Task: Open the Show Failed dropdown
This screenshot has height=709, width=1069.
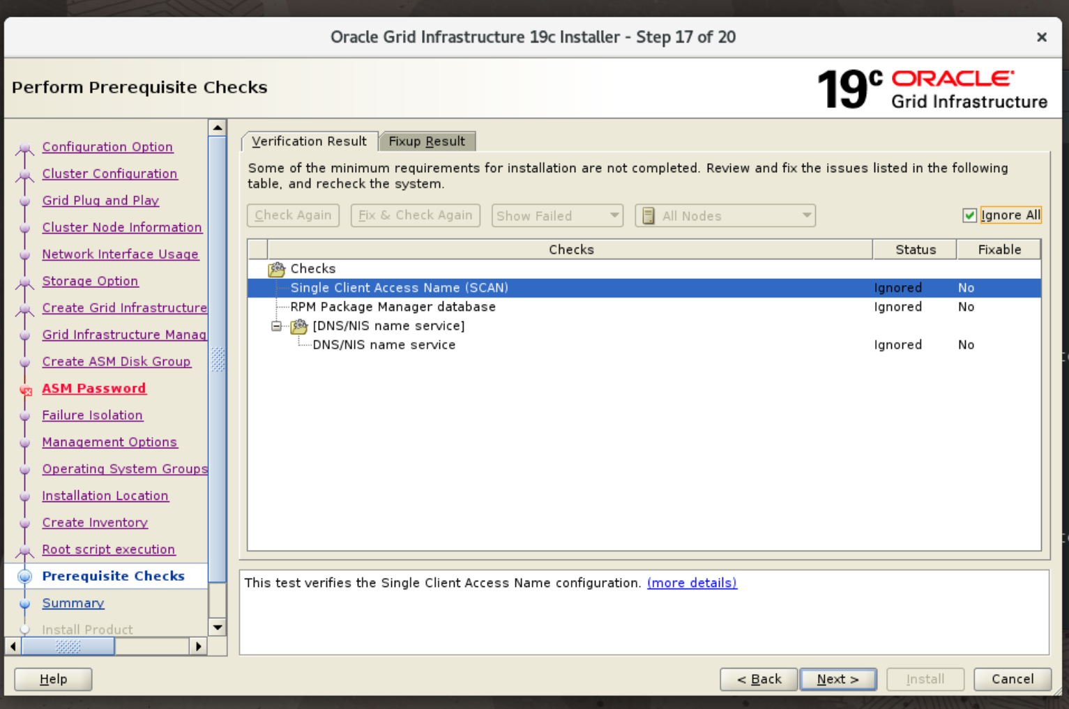Action: tap(557, 216)
